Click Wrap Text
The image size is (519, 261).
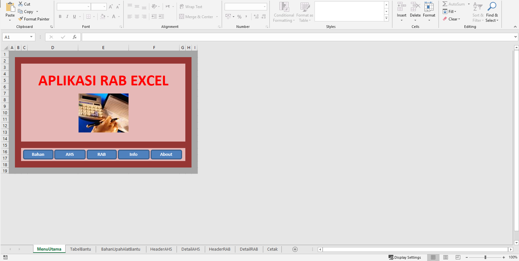191,6
